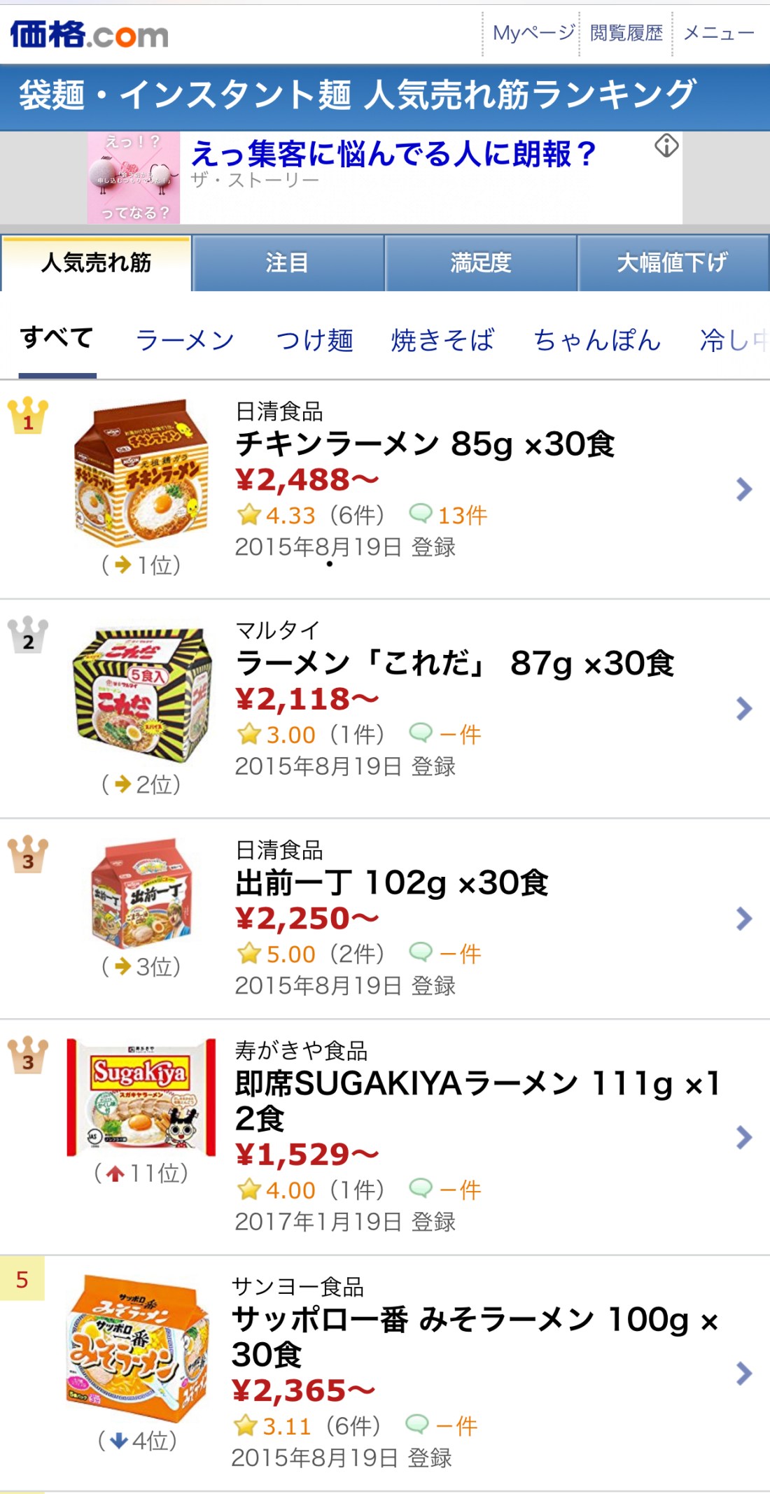Filter by つけ麺 category
The width and height of the screenshot is (770, 1494).
pyautogui.click(x=315, y=341)
